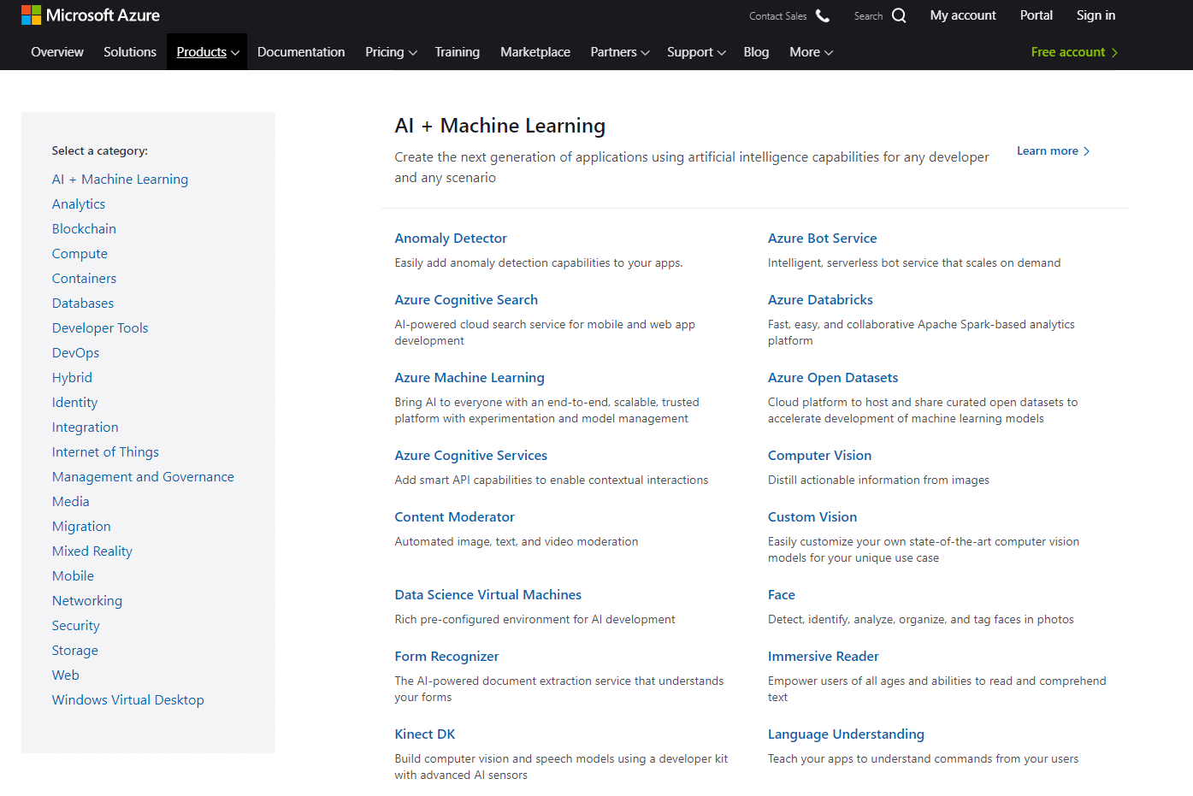Click the My account link
The height and width of the screenshot is (796, 1193).
[x=962, y=15]
